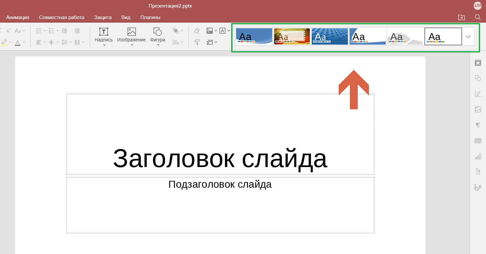Click the search magnifier icon
This screenshot has width=486, height=254.
(478, 17)
